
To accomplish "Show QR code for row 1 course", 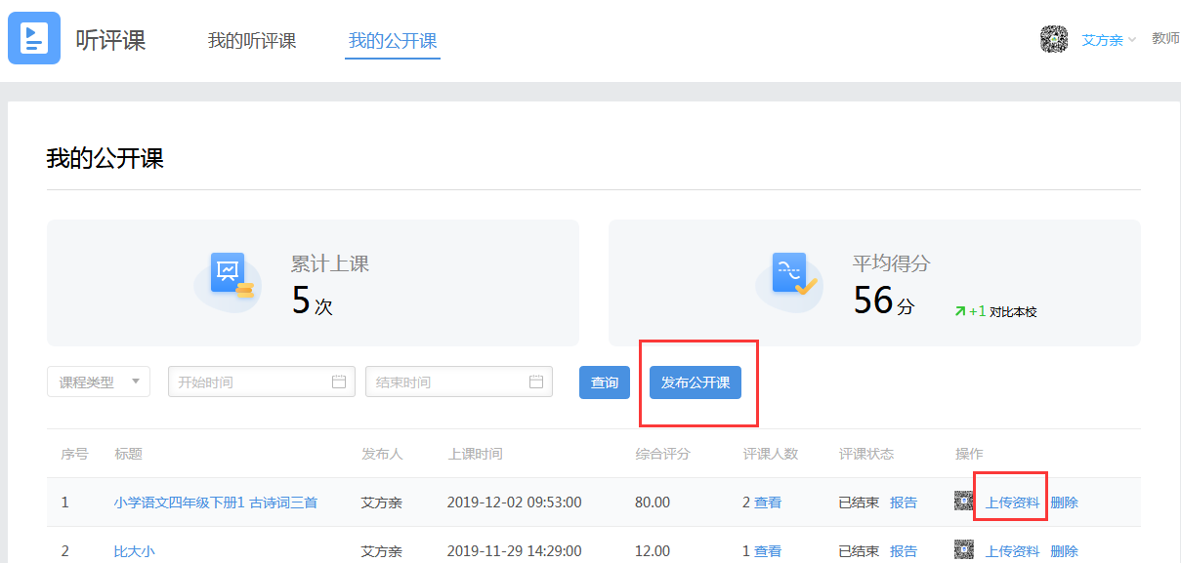I will point(964,502).
